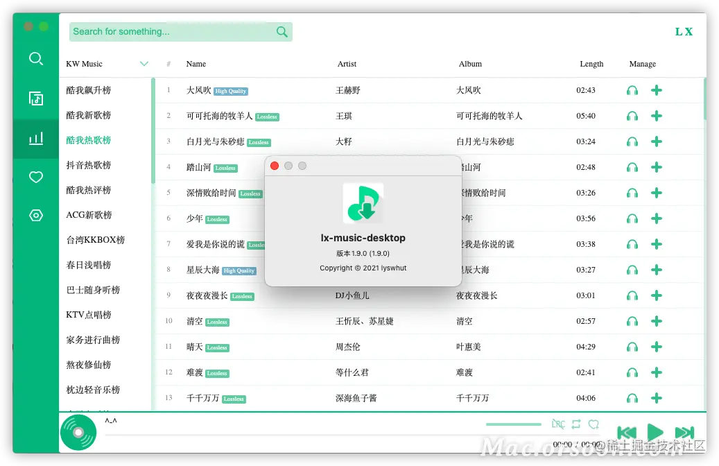Select KTV点唱榜 chart
Image resolution: width=719 pixels, height=466 pixels.
coord(89,315)
